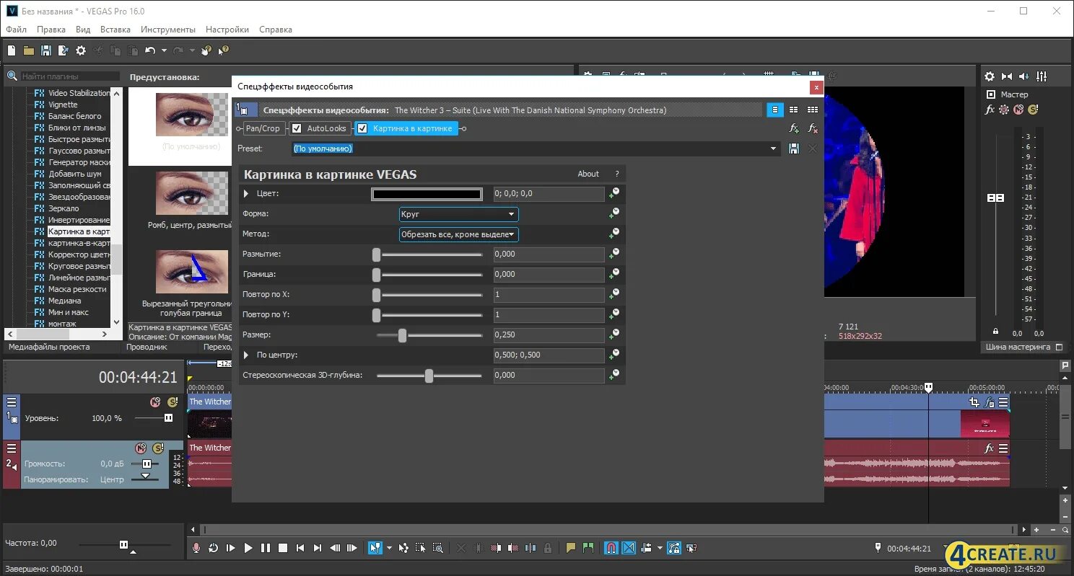Undo the last action
This screenshot has height=576, width=1074.
(x=149, y=50)
